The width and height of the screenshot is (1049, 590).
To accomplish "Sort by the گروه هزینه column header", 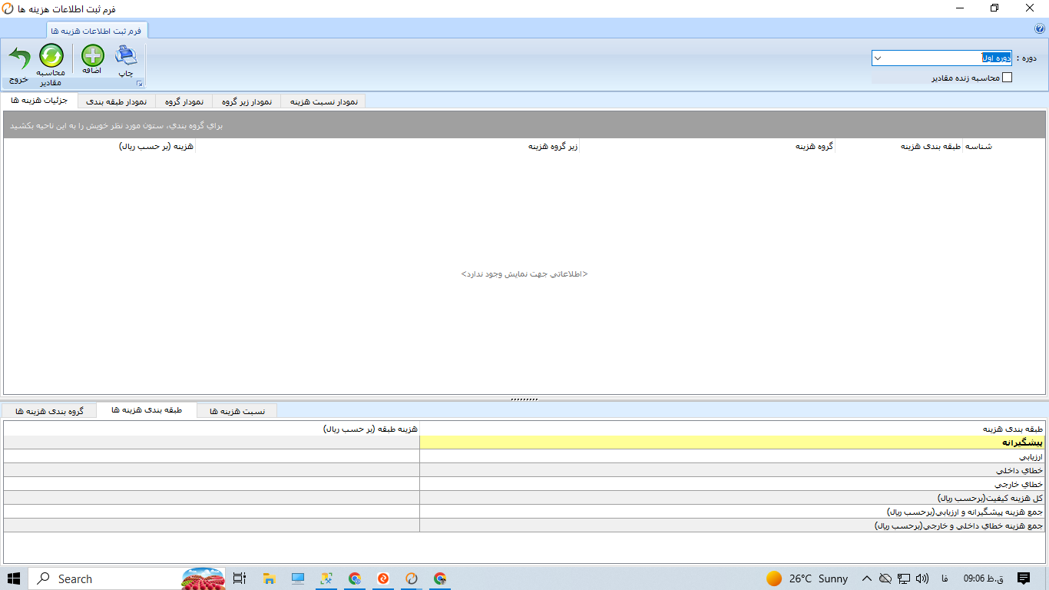I will point(707,146).
